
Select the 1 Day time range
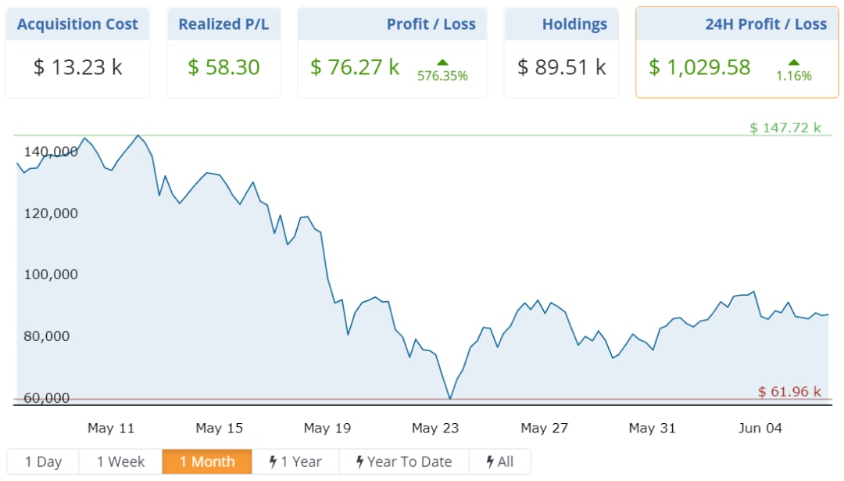click(x=43, y=461)
